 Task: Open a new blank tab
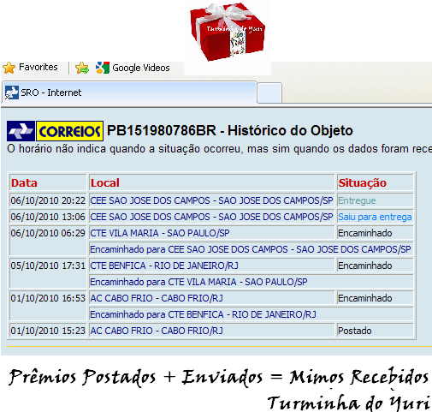[269, 93]
